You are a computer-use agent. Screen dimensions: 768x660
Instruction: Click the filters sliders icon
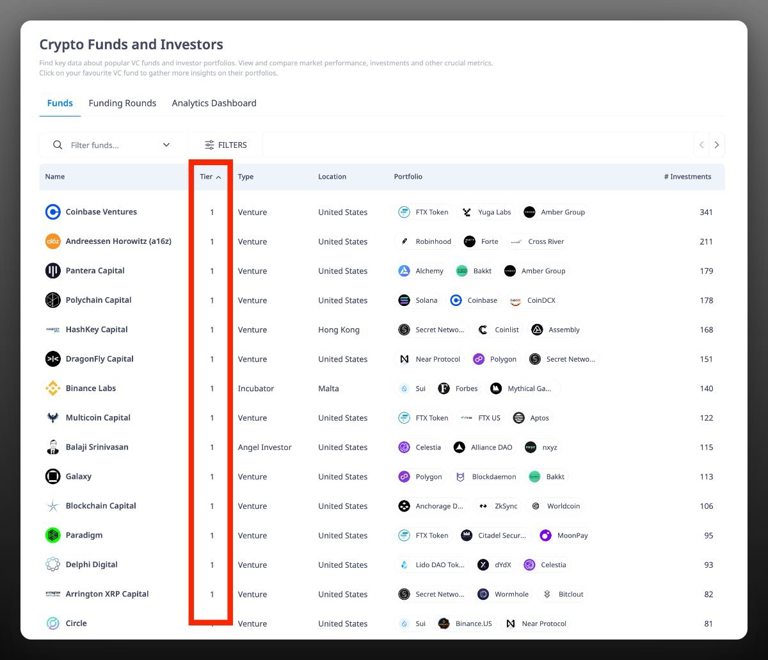click(209, 145)
